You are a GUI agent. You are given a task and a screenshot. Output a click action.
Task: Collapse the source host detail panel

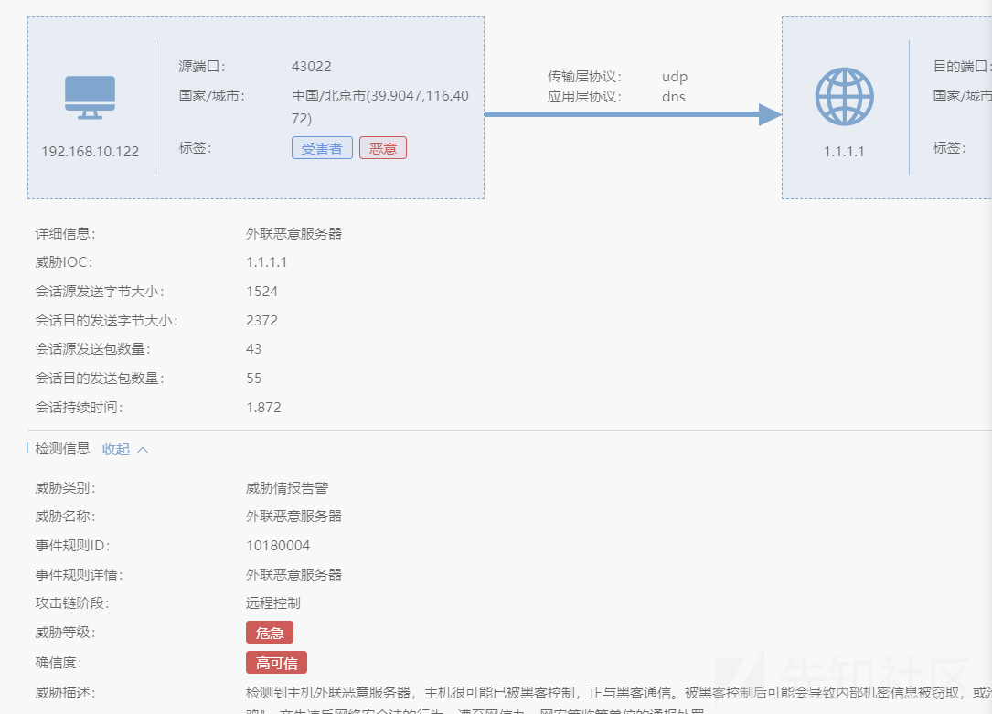click(x=256, y=105)
